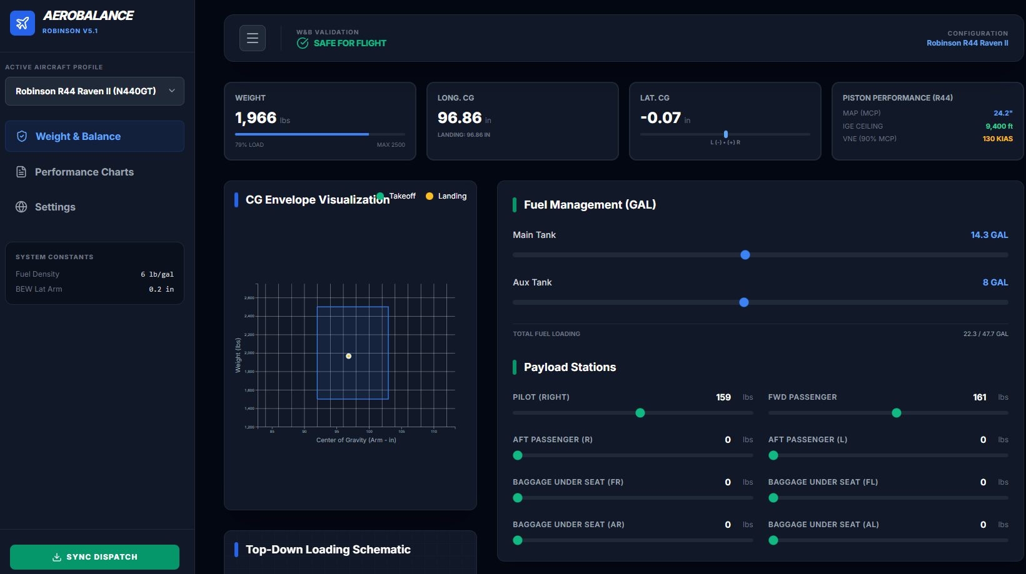Select the Weight & Balance navigation item
This screenshot has width=1026, height=574.
[78, 136]
